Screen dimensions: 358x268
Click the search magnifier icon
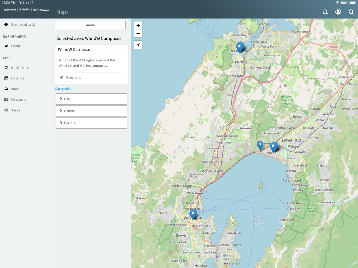tap(351, 12)
